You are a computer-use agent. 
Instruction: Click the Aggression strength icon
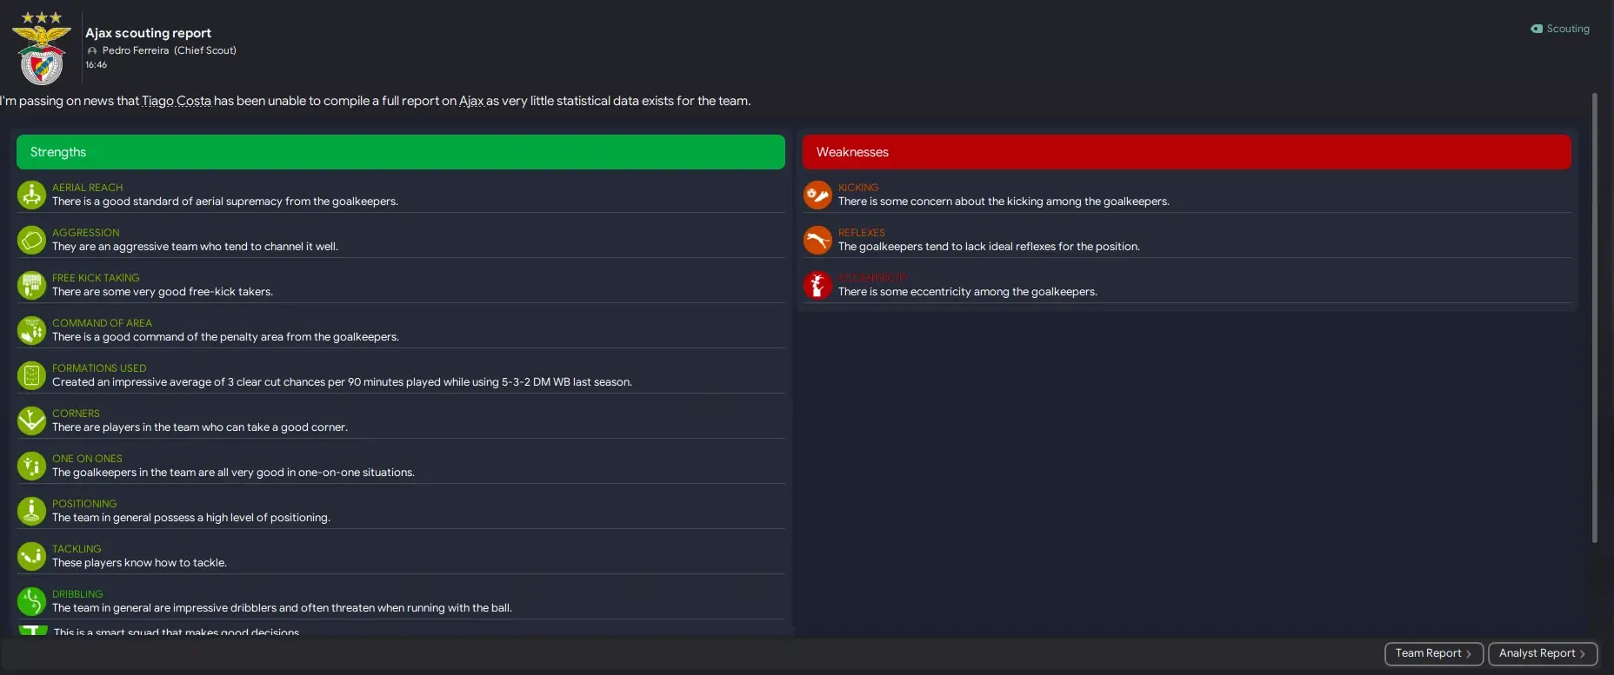[31, 240]
